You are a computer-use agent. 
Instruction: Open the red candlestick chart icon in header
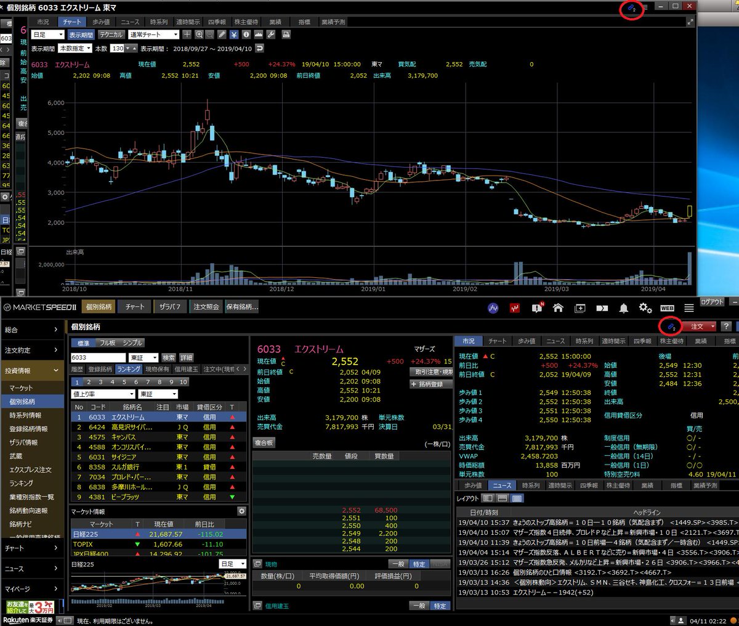(x=515, y=308)
